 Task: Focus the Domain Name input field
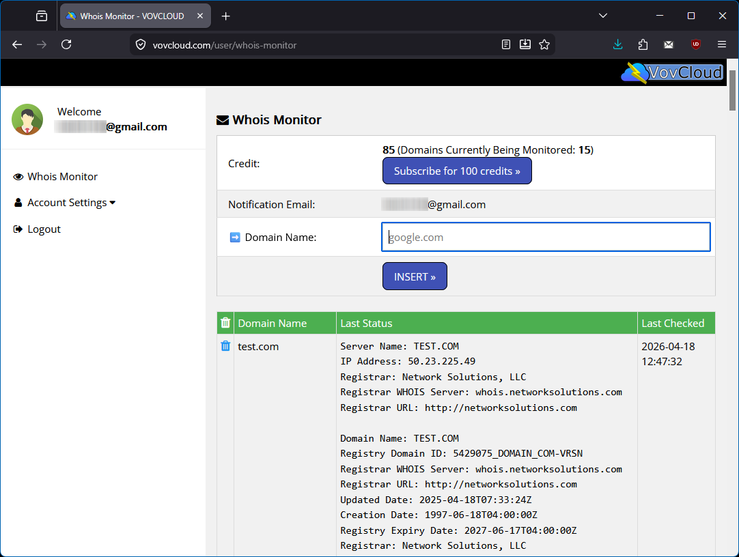546,237
